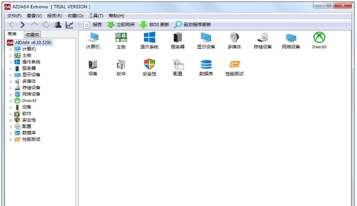Open the 工具(T) menu
357x206 pixels.
pos(96,15)
